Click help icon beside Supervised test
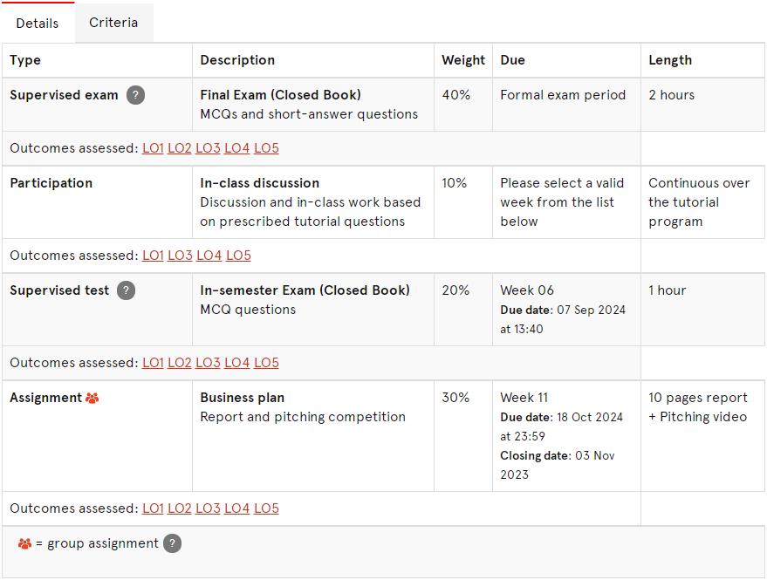Image resolution: width=767 pixels, height=580 pixels. (126, 290)
